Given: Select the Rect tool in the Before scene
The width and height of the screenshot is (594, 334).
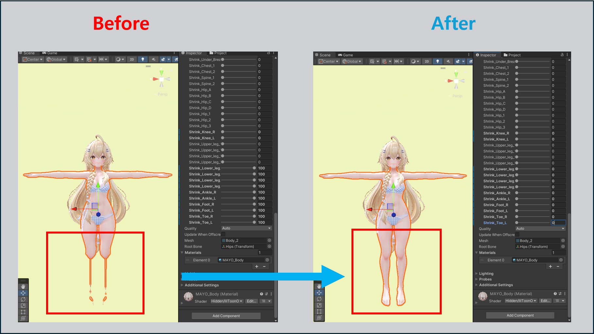Looking at the screenshot, I should tap(23, 312).
